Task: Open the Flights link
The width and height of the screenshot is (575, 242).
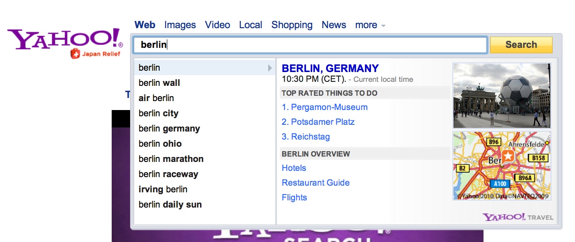Action: (x=294, y=198)
